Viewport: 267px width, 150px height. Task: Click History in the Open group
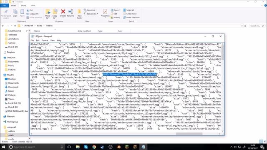(115, 17)
